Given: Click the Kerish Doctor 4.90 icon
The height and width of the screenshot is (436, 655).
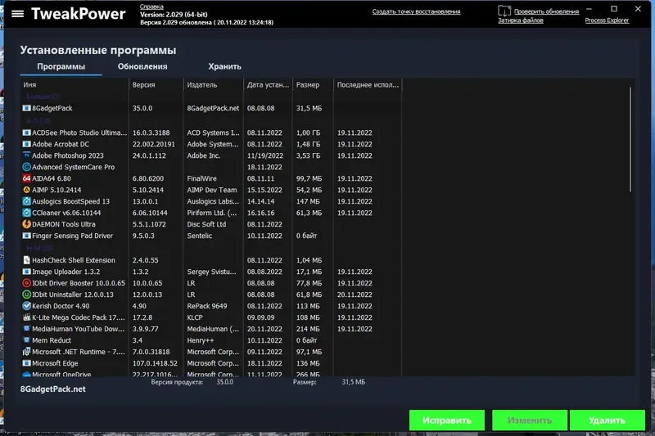Looking at the screenshot, I should tap(27, 306).
